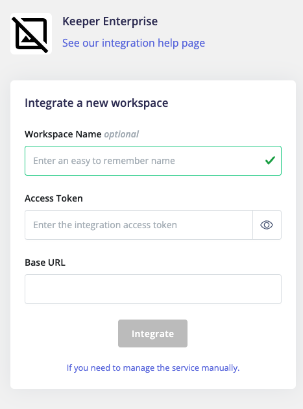This screenshot has height=409, width=303.
Task: Click the green checkmark in Workspace Name field
Action: (x=270, y=160)
